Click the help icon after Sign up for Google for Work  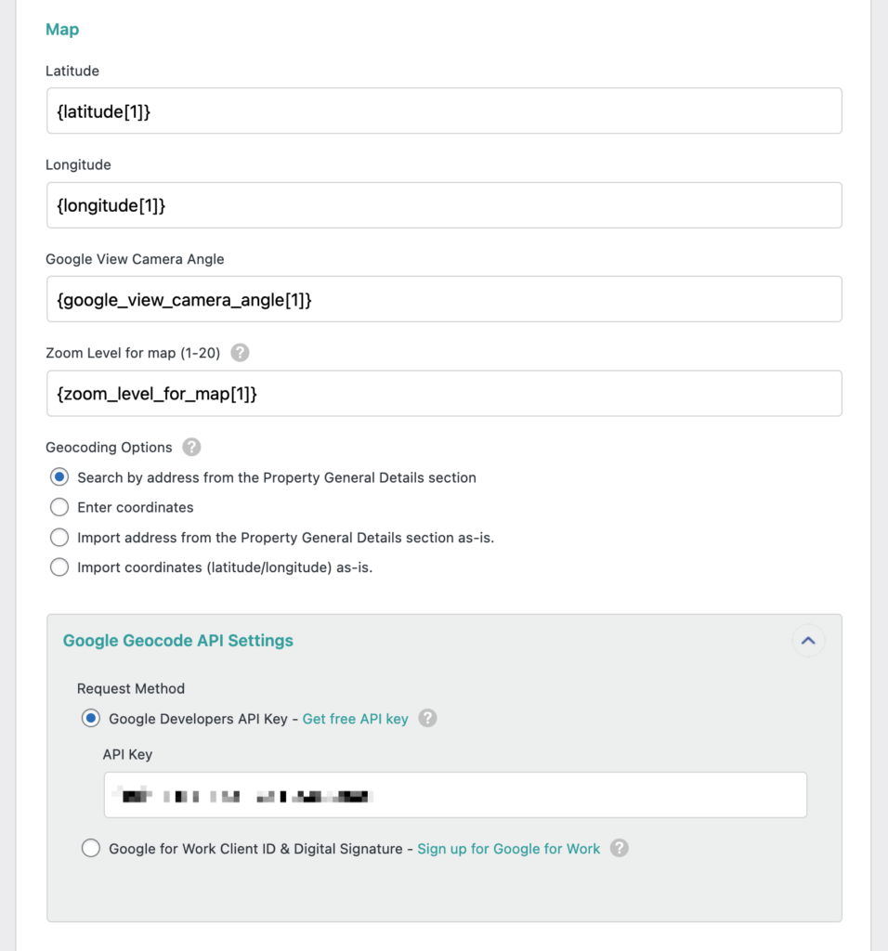pyautogui.click(x=620, y=848)
